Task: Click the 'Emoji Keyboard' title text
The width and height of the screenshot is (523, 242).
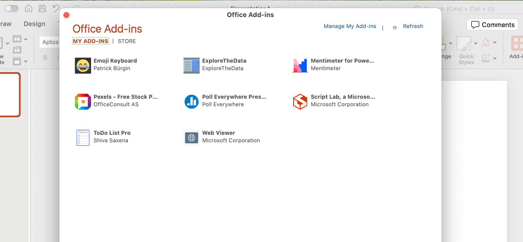Action: coord(115,61)
